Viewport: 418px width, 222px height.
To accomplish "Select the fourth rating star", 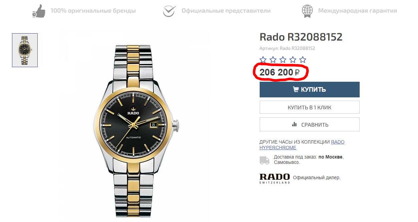I will (x=293, y=60).
